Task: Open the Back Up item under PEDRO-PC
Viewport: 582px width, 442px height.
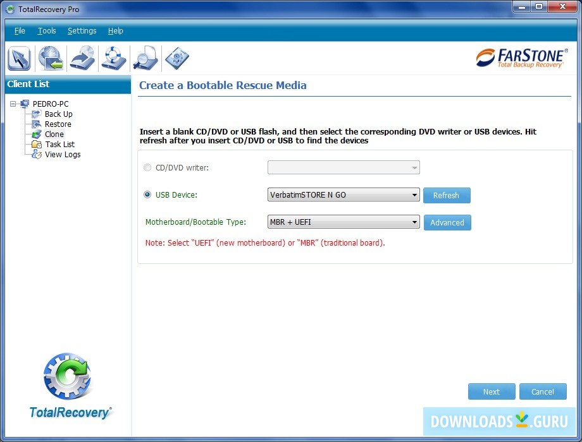Action: tap(58, 114)
